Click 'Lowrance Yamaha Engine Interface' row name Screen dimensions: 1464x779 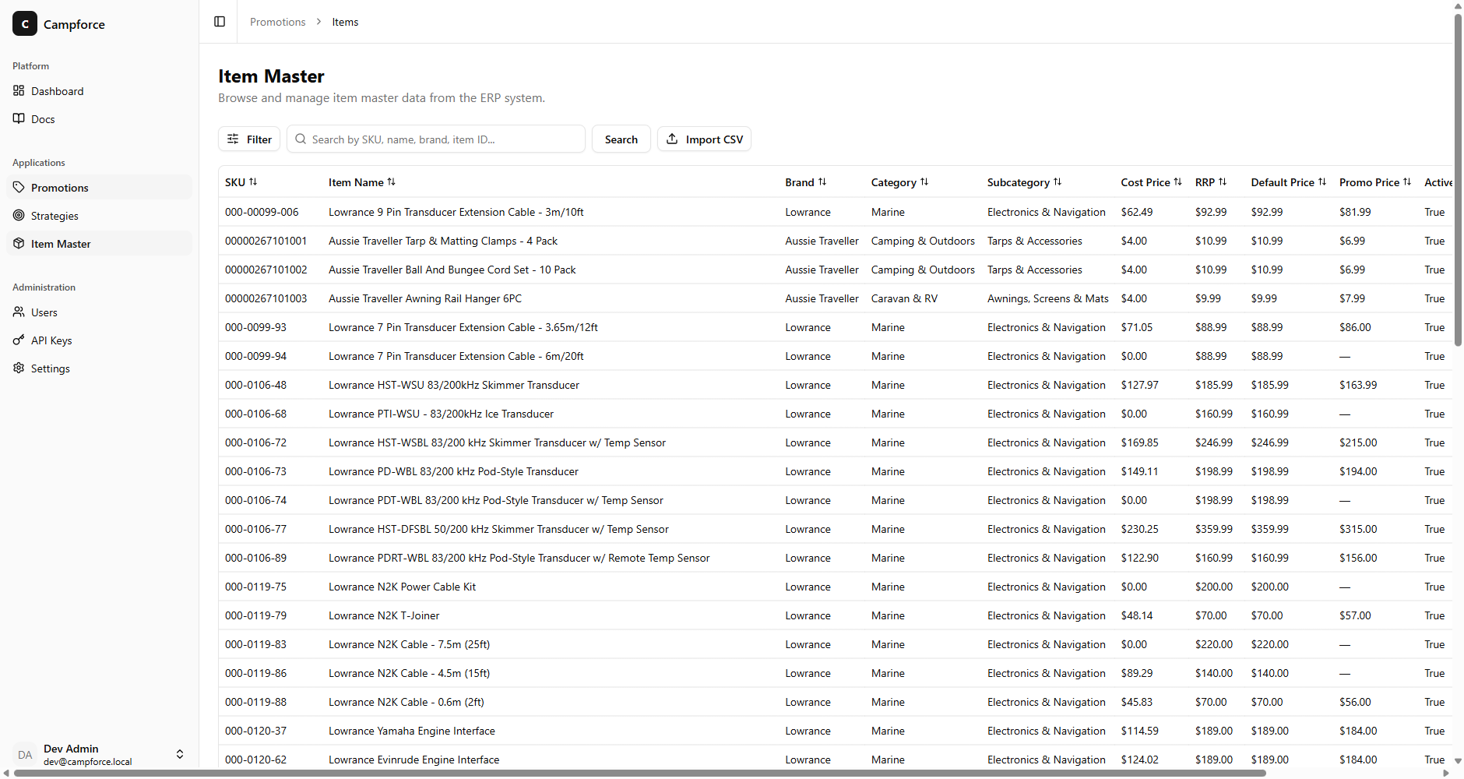click(x=412, y=731)
